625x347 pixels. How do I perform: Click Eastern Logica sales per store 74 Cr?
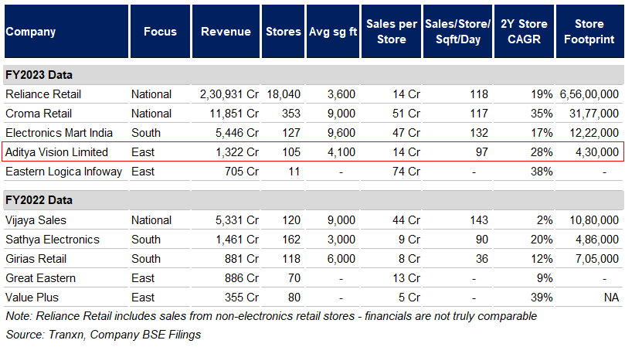click(406, 172)
